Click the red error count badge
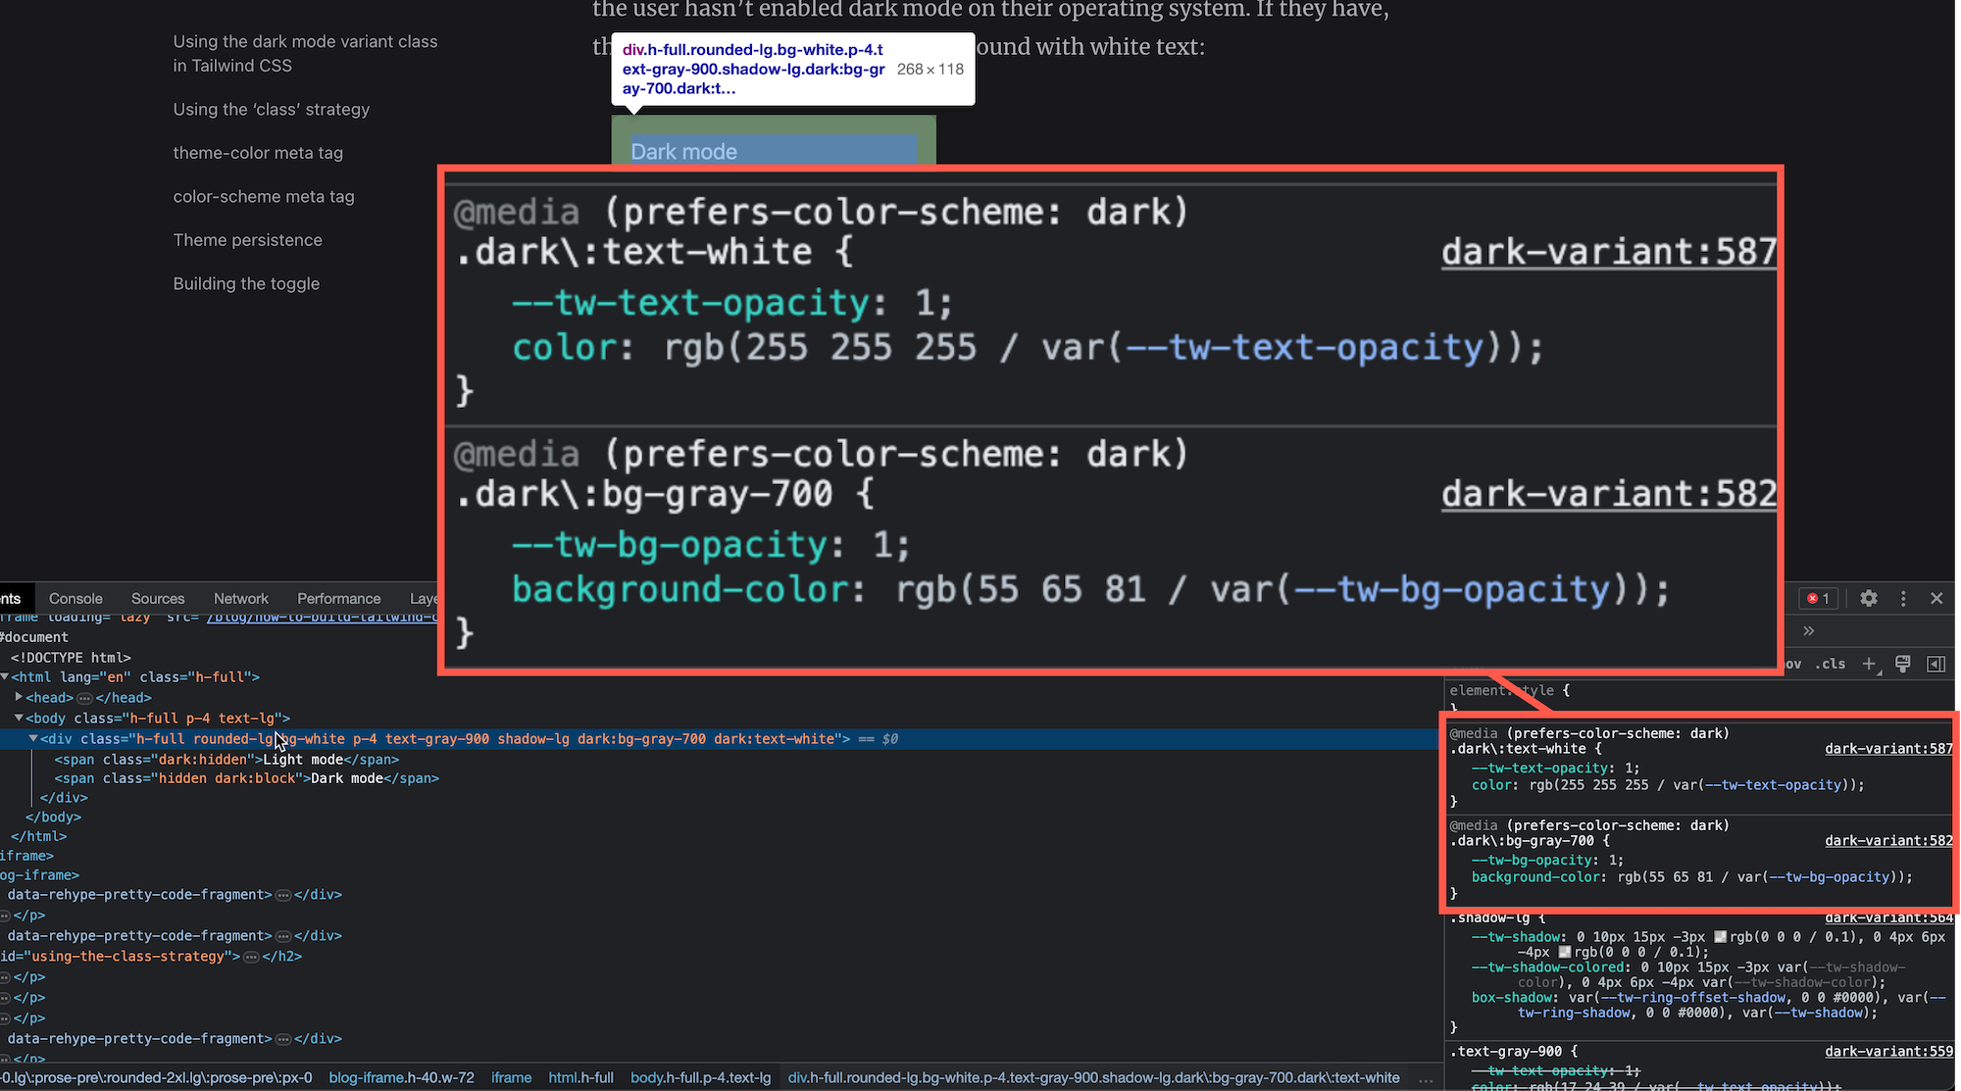The image size is (1961, 1091). coord(1819,598)
